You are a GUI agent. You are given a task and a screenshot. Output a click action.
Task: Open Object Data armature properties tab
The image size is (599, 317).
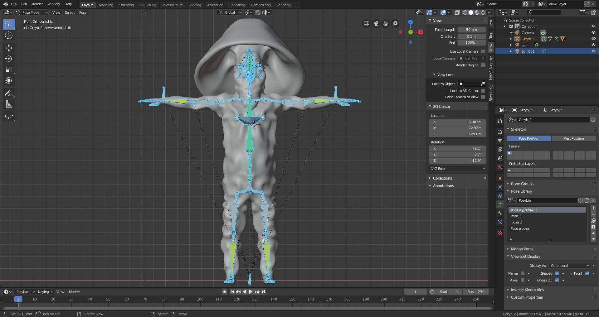(500, 204)
